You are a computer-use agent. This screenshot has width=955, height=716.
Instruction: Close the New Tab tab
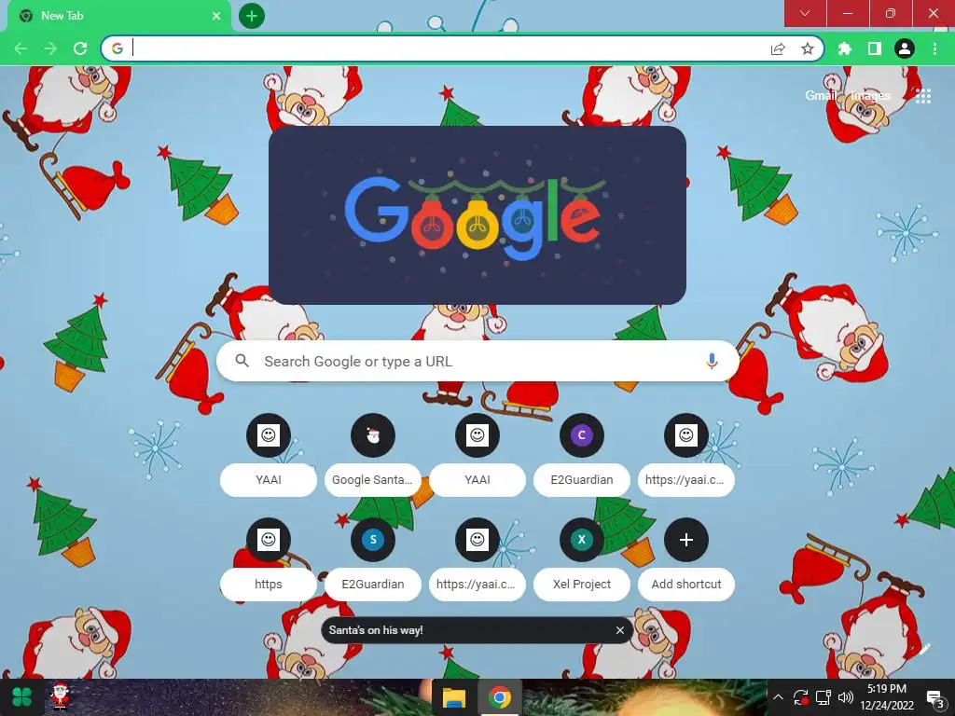(215, 16)
